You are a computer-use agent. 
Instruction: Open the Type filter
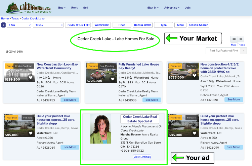(163, 25)
